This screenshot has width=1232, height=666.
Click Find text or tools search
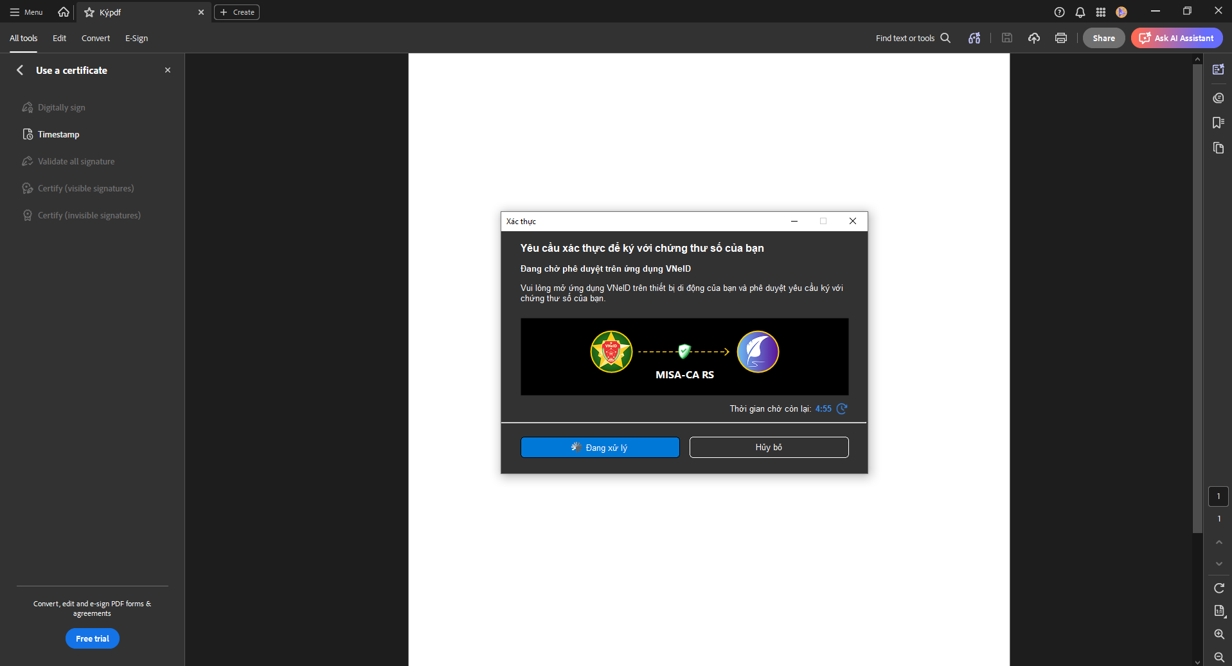click(x=913, y=39)
